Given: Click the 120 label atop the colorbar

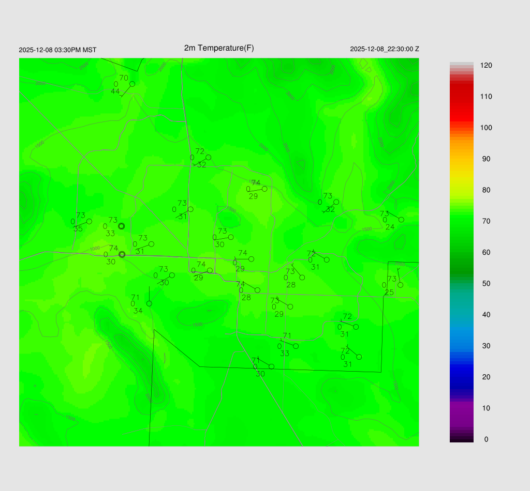Looking at the screenshot, I should [x=486, y=66].
